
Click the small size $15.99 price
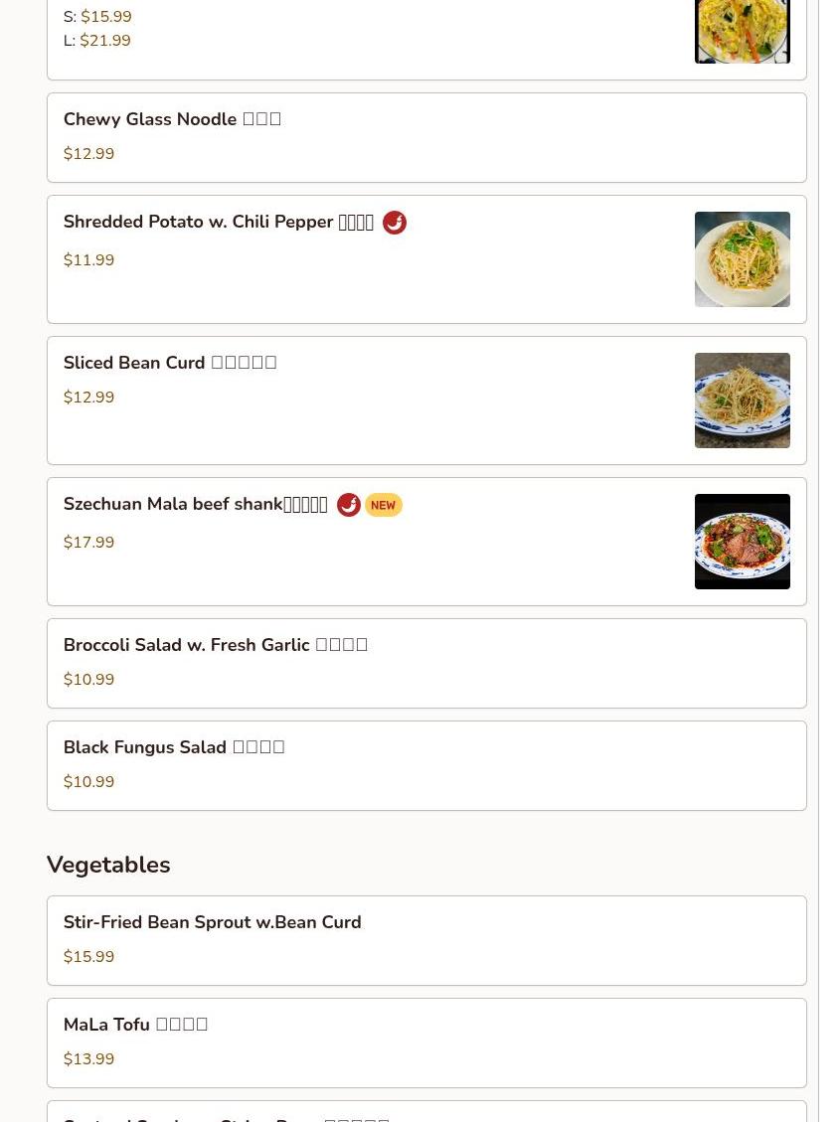(x=106, y=16)
